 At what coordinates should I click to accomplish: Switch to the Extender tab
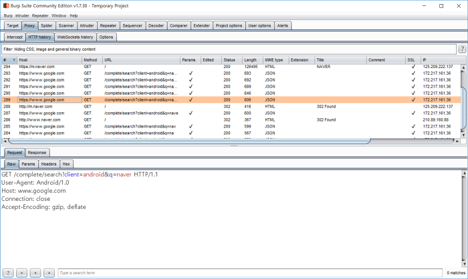click(201, 25)
